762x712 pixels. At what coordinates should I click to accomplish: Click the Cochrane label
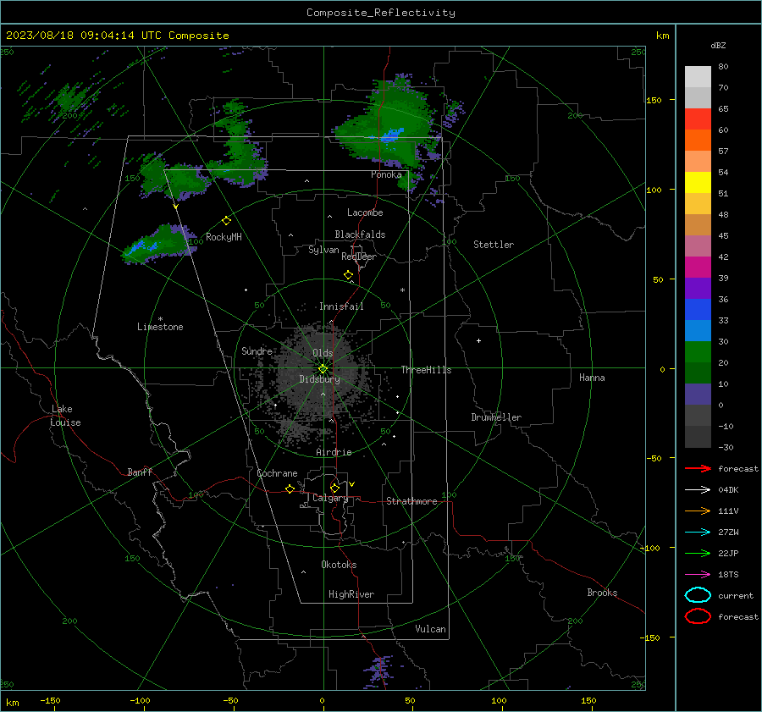277,473
